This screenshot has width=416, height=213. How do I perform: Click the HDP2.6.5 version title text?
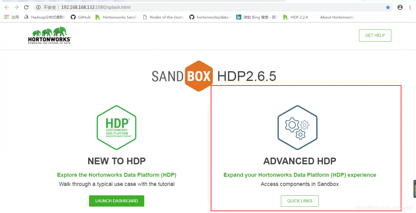[247, 76]
